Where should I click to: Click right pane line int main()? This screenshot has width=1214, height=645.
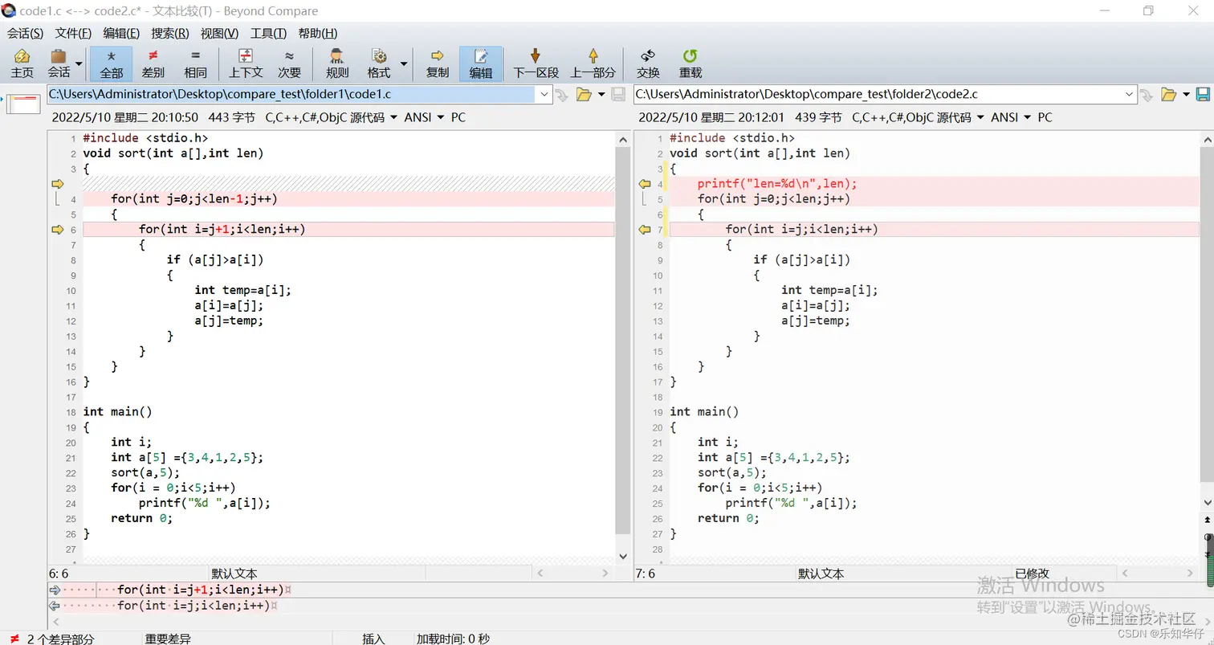pyautogui.click(x=704, y=412)
